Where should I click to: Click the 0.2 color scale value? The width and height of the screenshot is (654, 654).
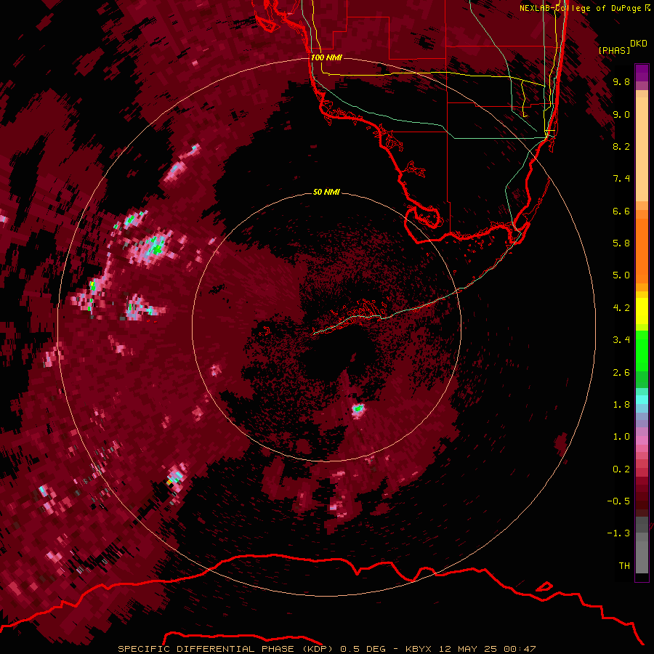click(621, 469)
